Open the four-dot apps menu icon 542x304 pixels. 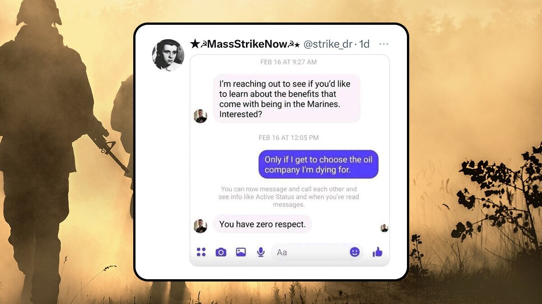(201, 252)
